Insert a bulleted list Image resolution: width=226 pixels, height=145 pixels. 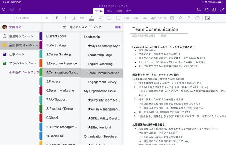click(x=109, y=18)
